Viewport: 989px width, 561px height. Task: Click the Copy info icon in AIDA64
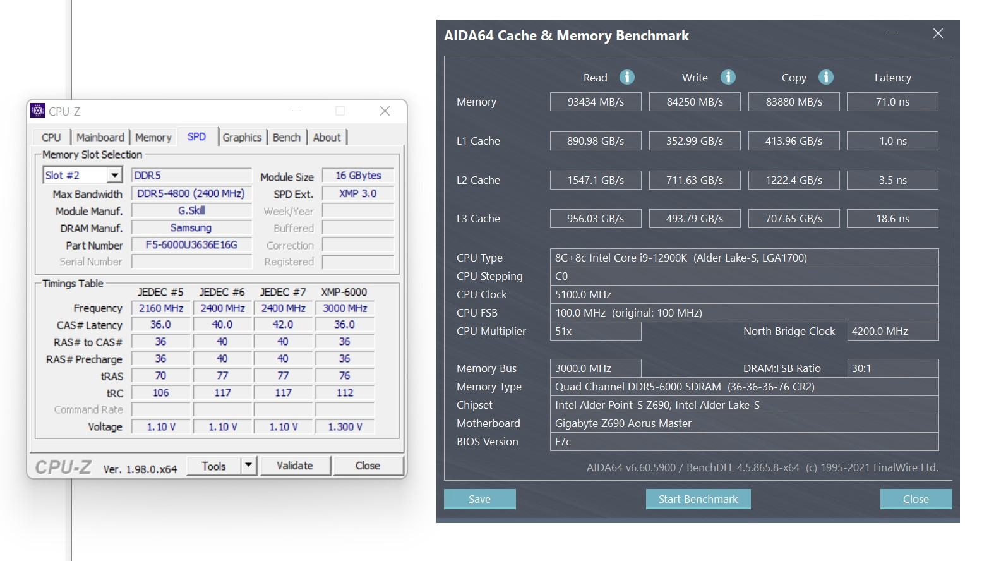825,77
